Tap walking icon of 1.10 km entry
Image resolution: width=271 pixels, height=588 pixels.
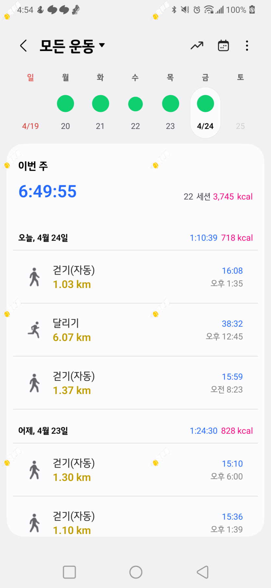pyautogui.click(x=34, y=523)
